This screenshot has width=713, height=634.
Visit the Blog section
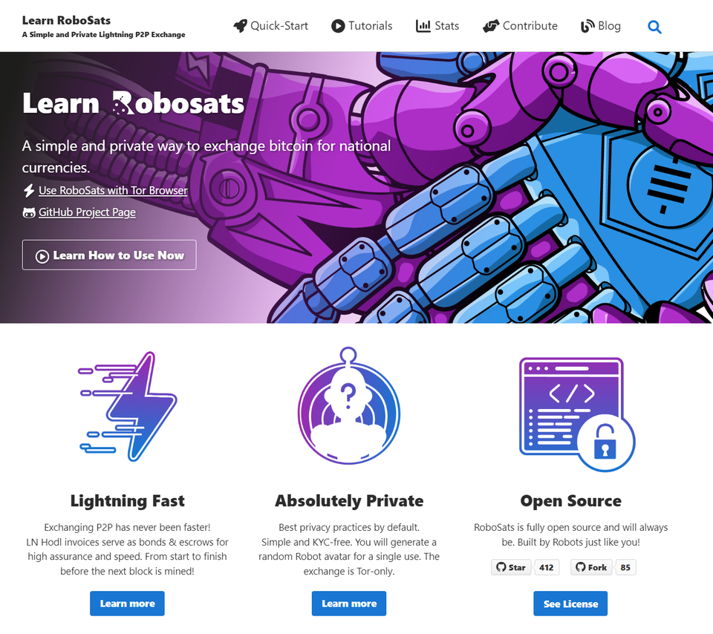tap(601, 26)
